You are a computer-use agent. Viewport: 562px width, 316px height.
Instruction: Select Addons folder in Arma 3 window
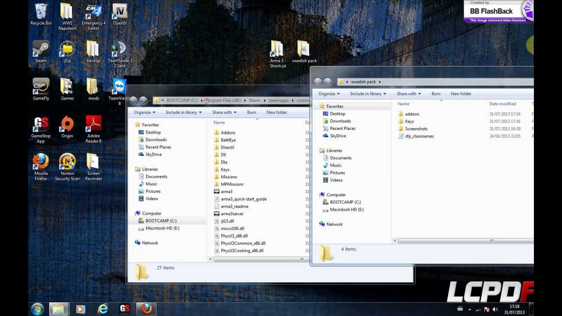click(228, 133)
